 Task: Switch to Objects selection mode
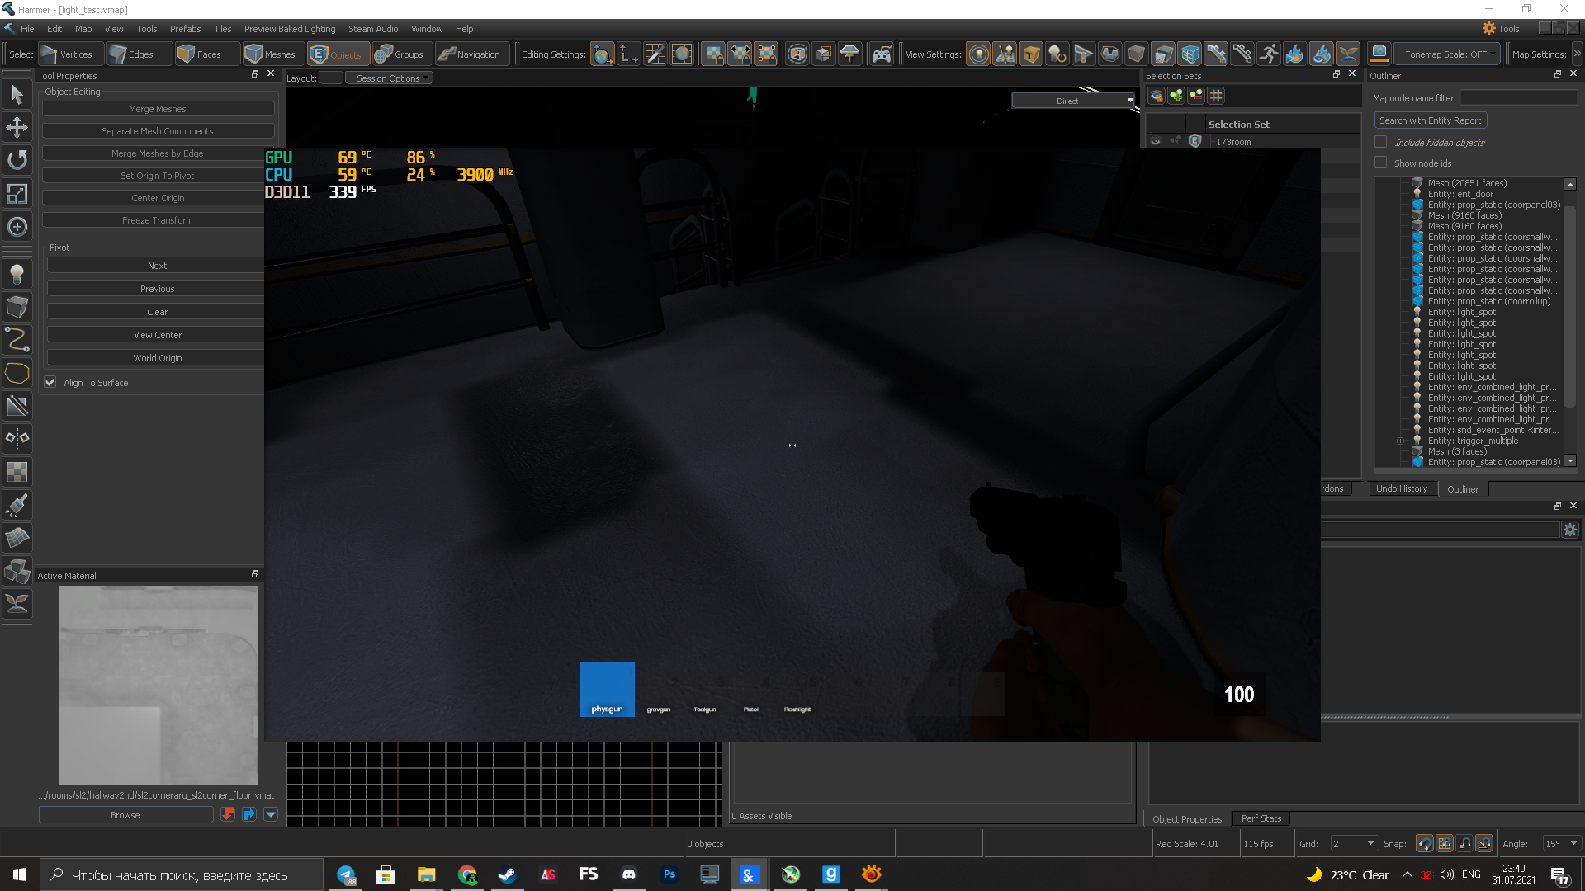point(338,53)
